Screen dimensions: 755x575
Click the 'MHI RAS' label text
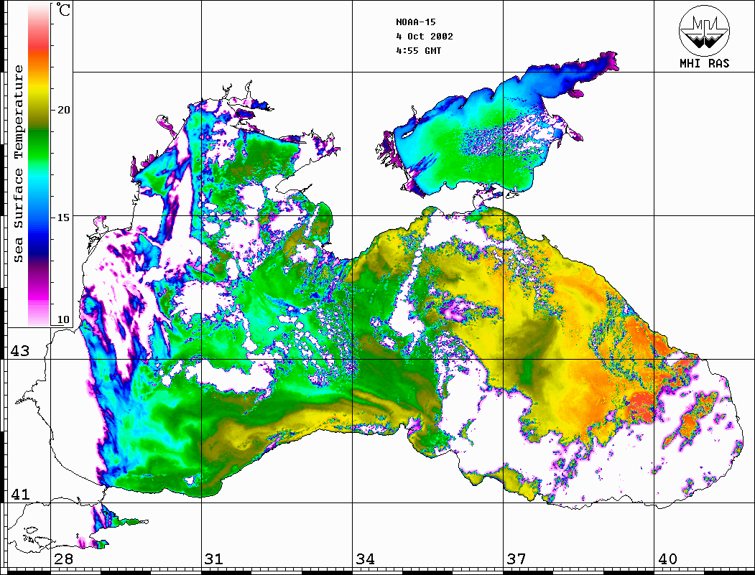[x=704, y=63]
